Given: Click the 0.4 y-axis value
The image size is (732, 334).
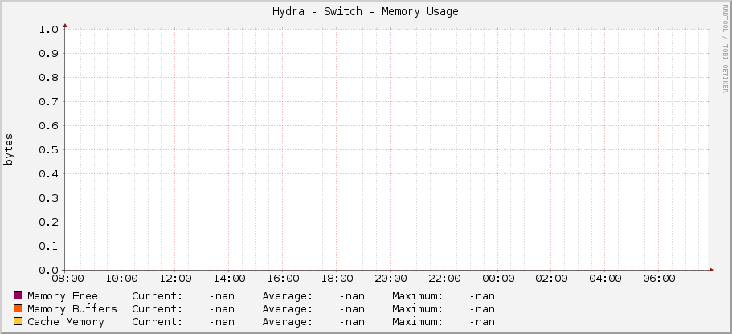Looking at the screenshot, I should (48, 174).
